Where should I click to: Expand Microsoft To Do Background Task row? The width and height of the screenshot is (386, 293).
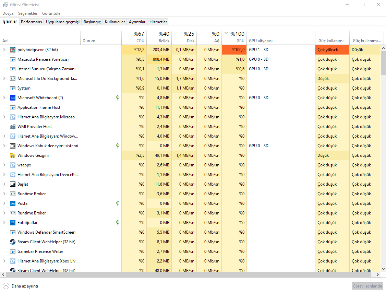[4, 79]
